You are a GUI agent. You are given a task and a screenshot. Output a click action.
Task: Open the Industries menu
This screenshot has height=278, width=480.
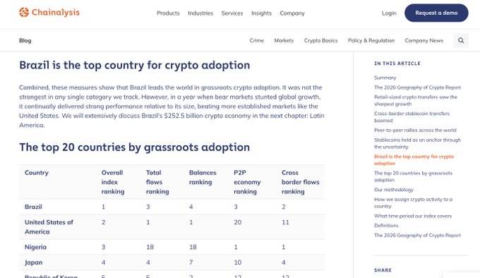click(200, 13)
